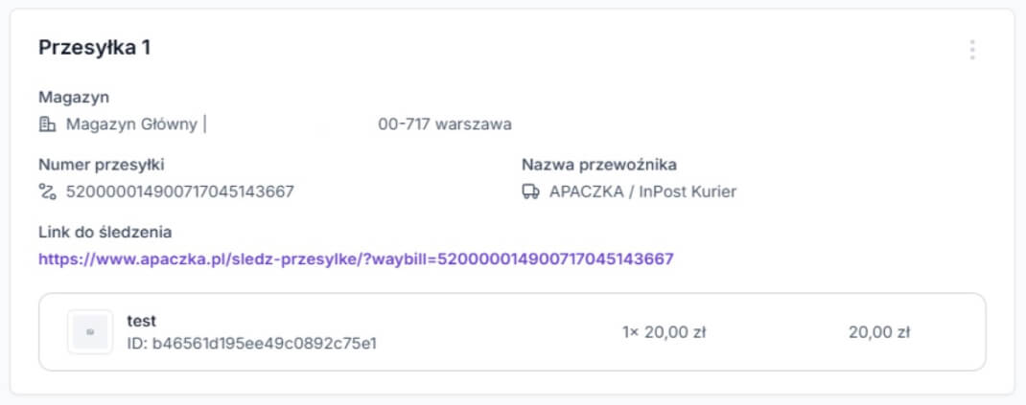Click the test product thumbnail

(91, 332)
